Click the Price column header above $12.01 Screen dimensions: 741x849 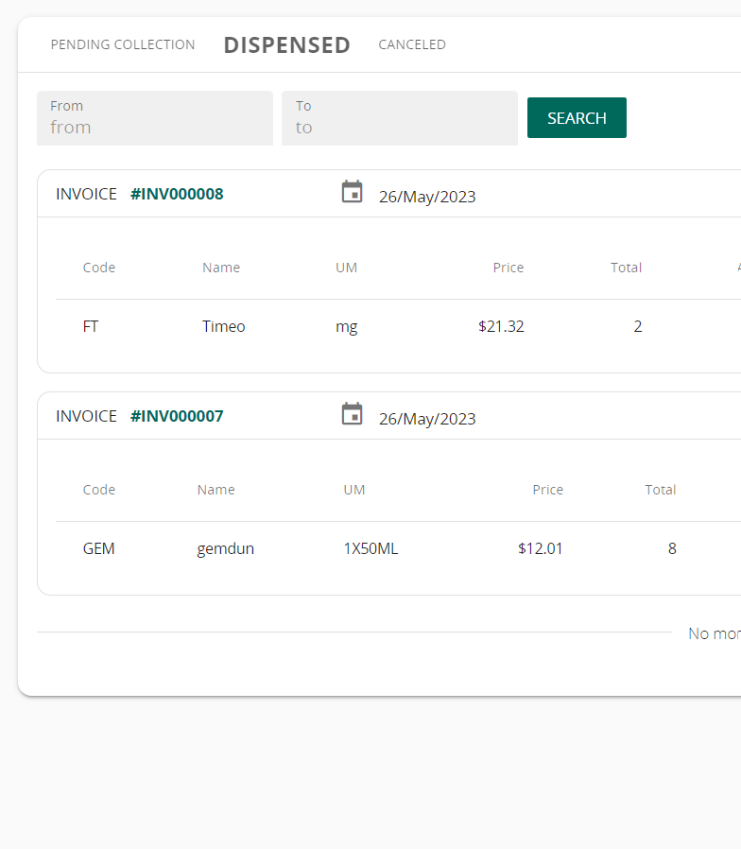click(x=547, y=490)
